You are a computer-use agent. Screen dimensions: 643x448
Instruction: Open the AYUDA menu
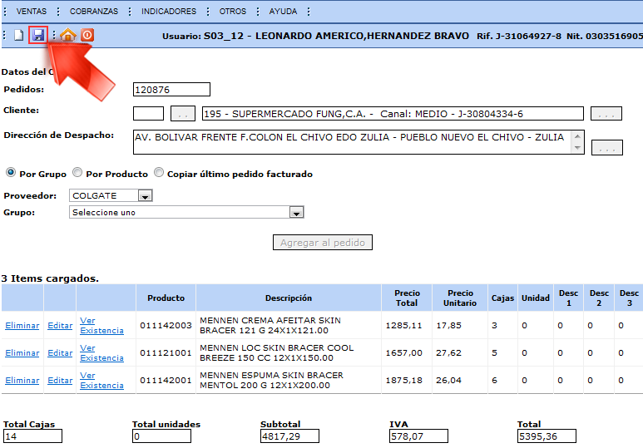click(283, 12)
